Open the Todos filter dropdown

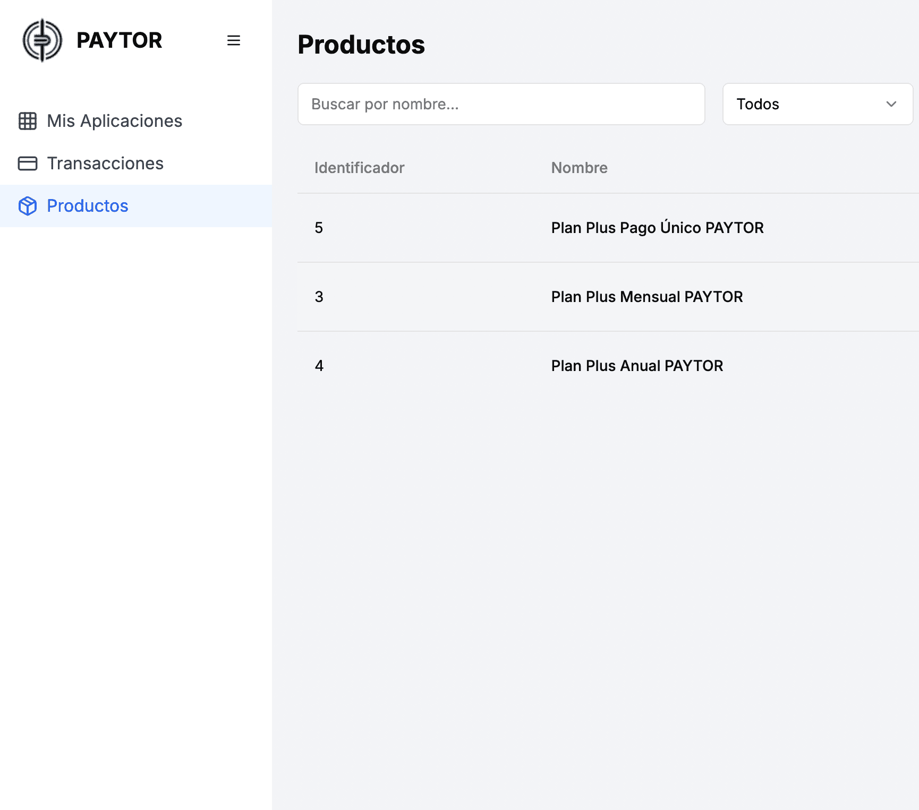(x=818, y=104)
